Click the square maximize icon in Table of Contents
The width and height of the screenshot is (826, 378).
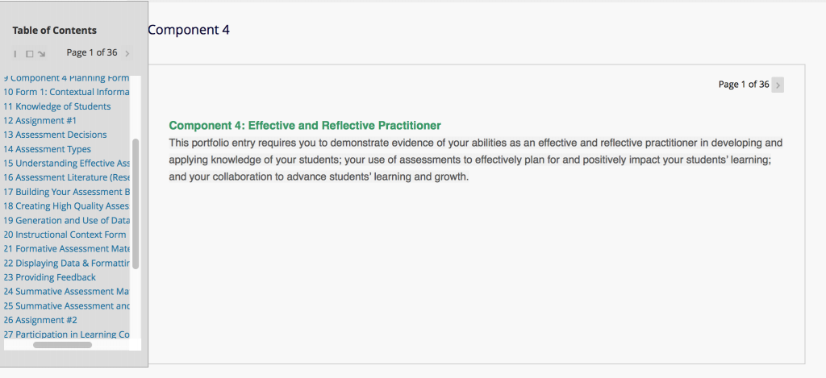click(30, 54)
